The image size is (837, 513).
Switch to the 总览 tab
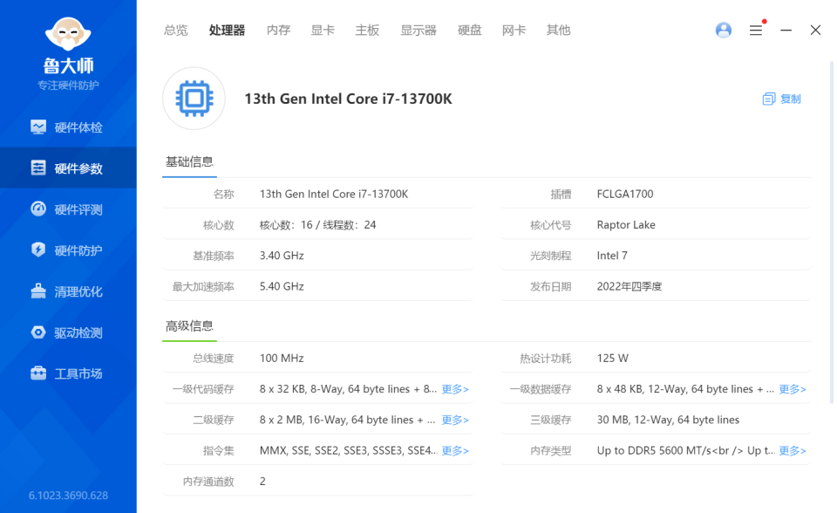[x=175, y=31]
